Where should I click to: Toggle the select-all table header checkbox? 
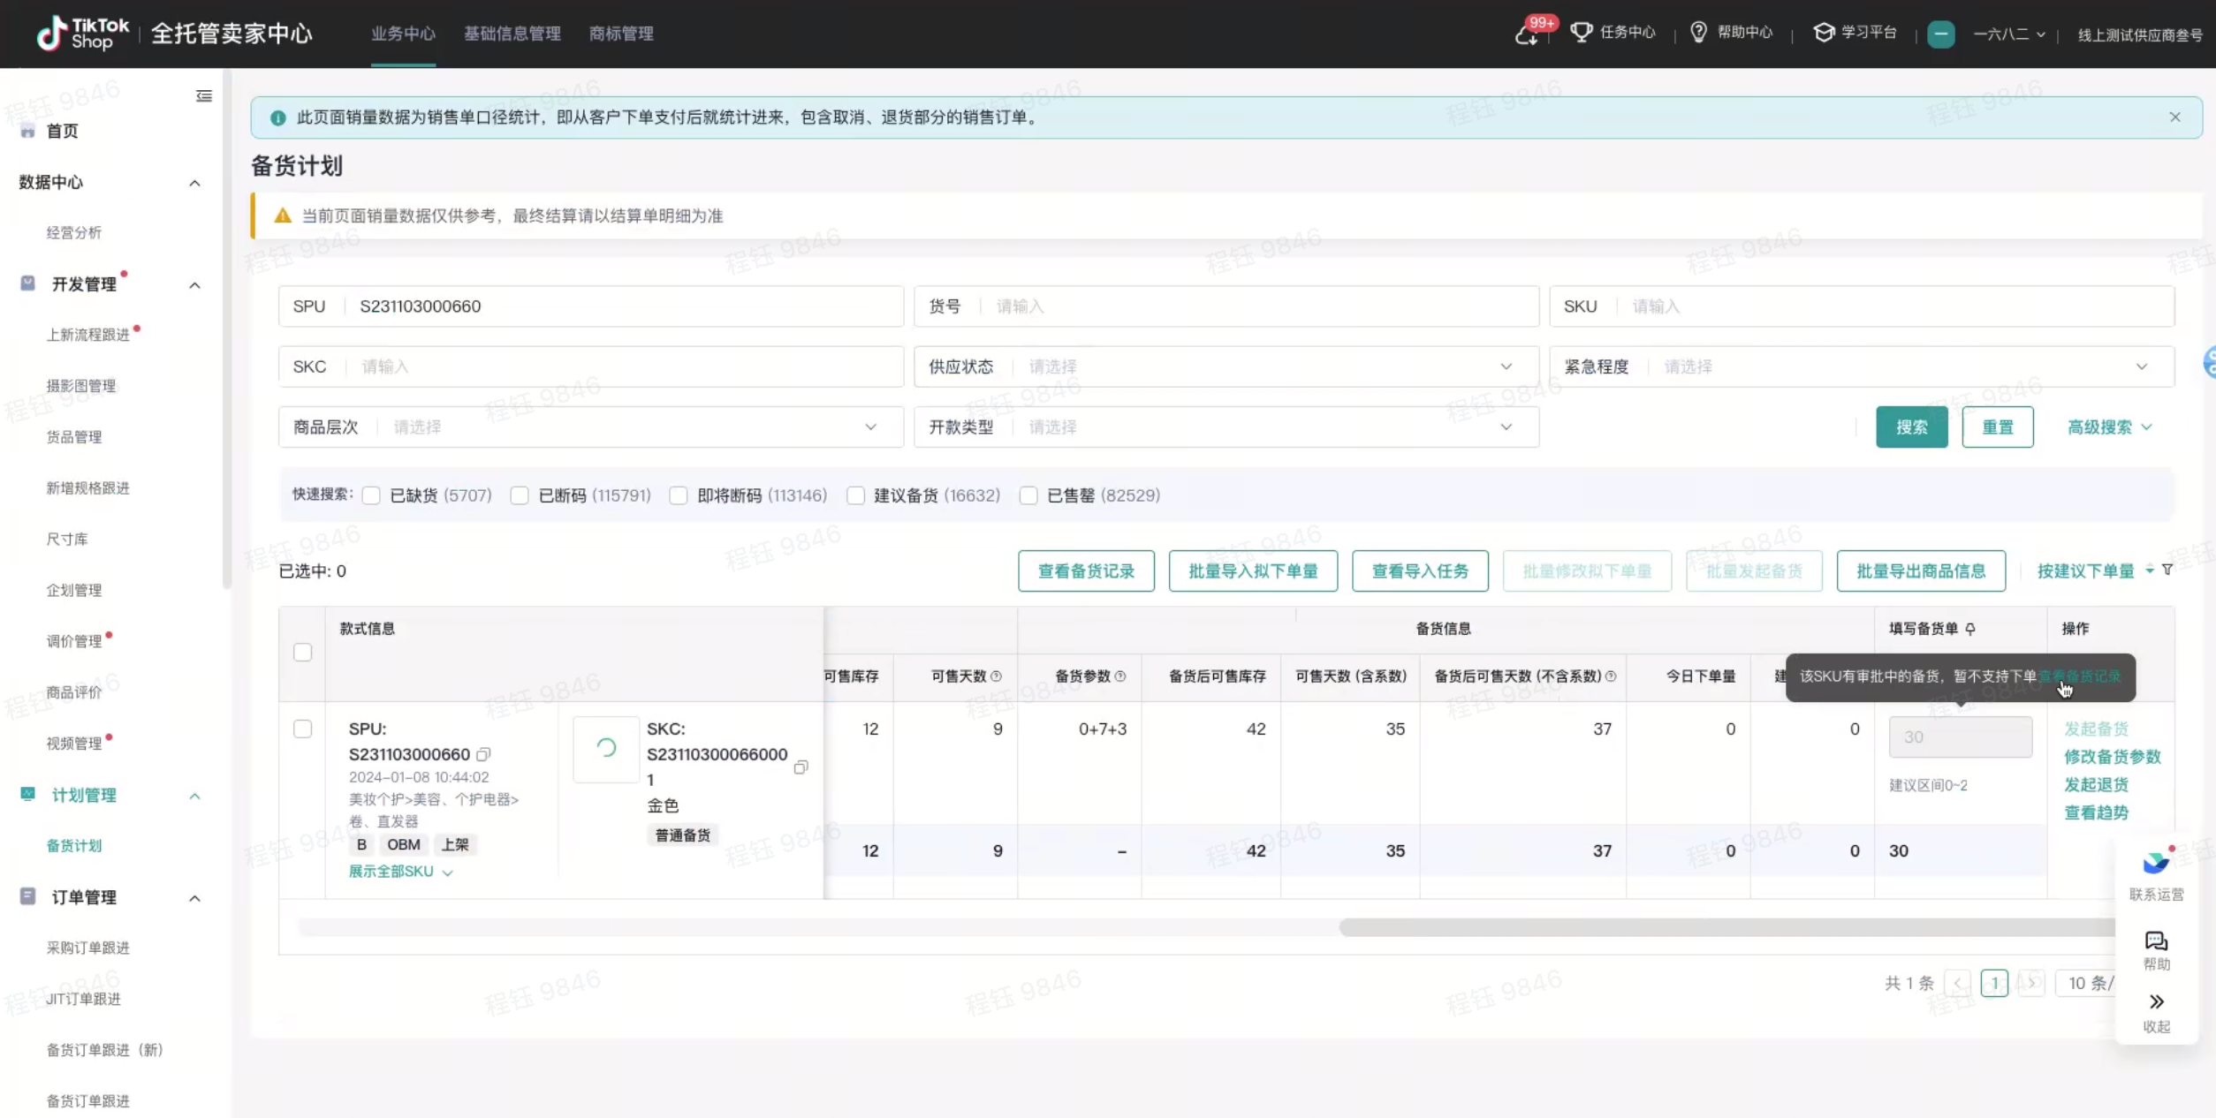pyautogui.click(x=303, y=653)
